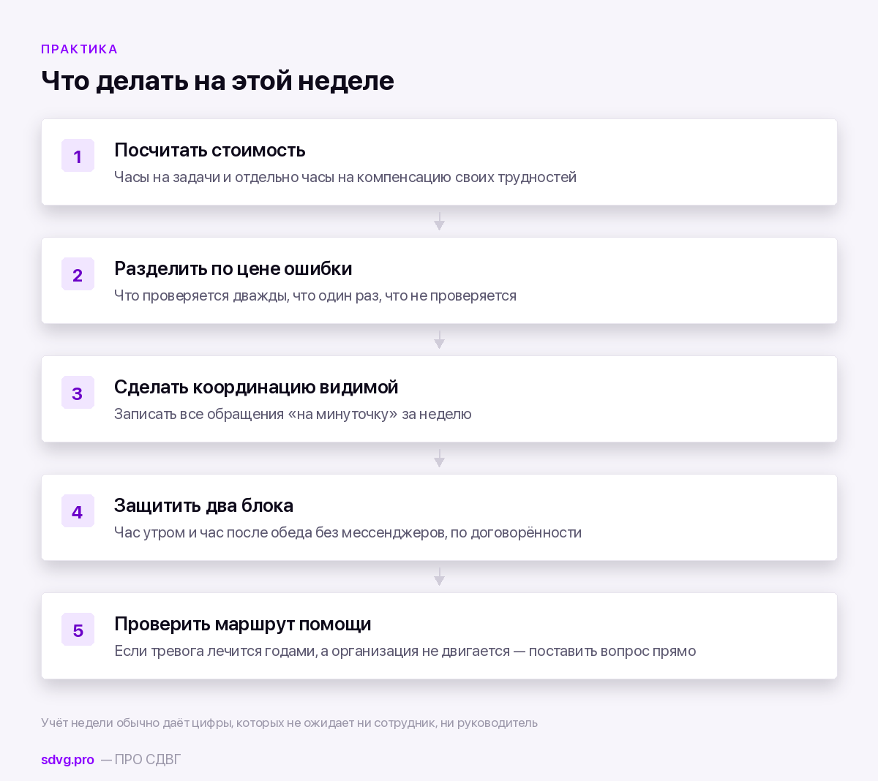
Task: Click the text 'Час утром и час после обеда…'
Action: pos(348,532)
